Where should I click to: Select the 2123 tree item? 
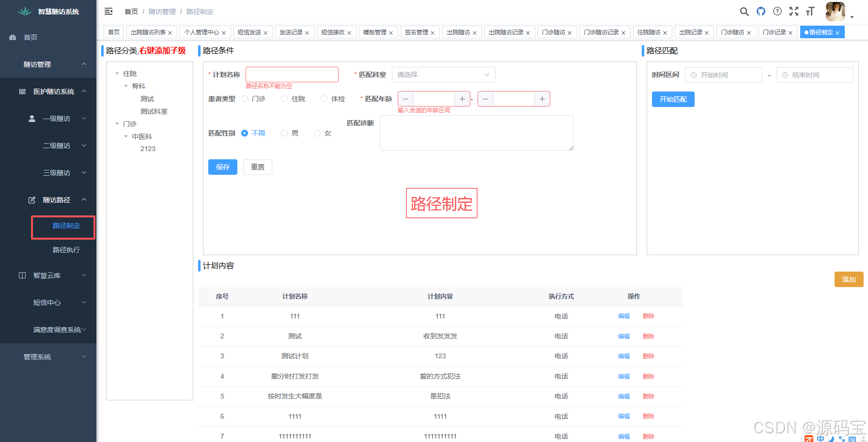pos(148,149)
